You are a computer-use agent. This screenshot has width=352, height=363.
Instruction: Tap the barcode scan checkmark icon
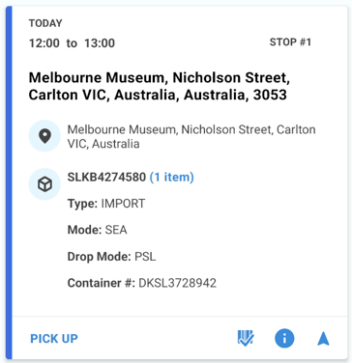246,339
